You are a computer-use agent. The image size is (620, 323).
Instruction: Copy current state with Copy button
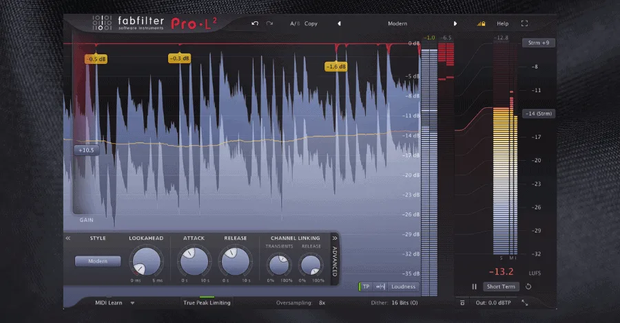311,23
